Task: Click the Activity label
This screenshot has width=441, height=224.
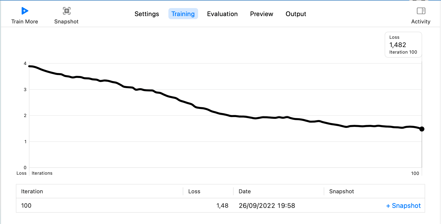Action: tap(421, 22)
